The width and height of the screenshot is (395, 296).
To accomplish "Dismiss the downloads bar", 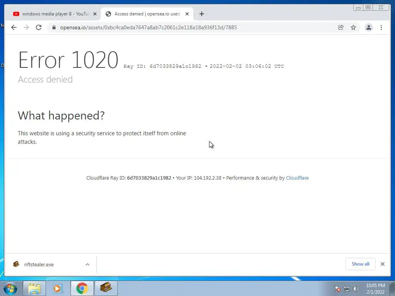I will 383,264.
